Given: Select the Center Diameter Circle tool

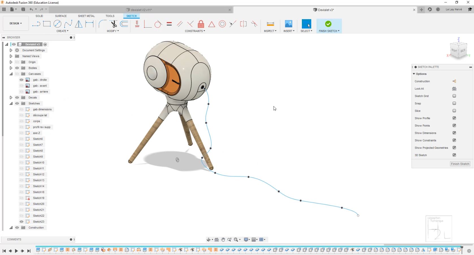Looking at the screenshot, I should 57,24.
